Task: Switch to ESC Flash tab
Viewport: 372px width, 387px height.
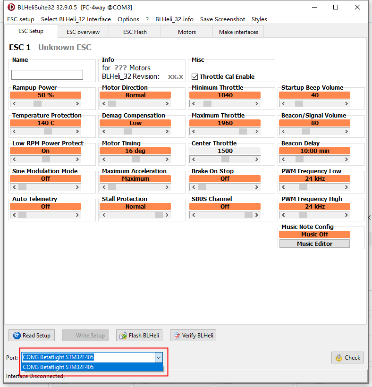Action: point(135,32)
